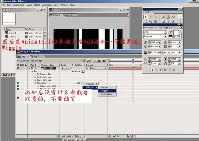Select the Rotation tool
The width and height of the screenshot is (199, 141).
tap(151, 17)
